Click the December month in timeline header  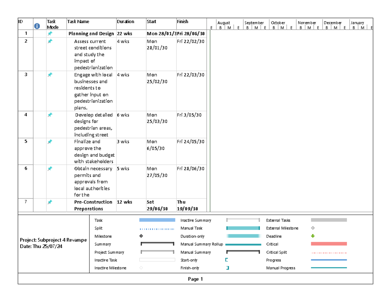(x=333, y=22)
